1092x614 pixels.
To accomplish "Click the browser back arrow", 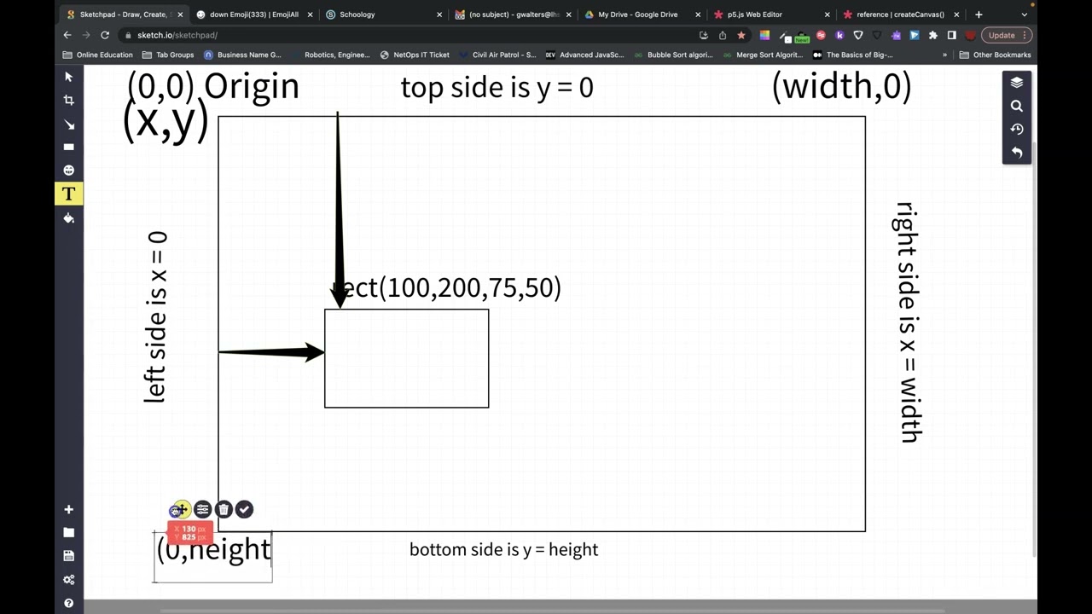I will pos(67,35).
